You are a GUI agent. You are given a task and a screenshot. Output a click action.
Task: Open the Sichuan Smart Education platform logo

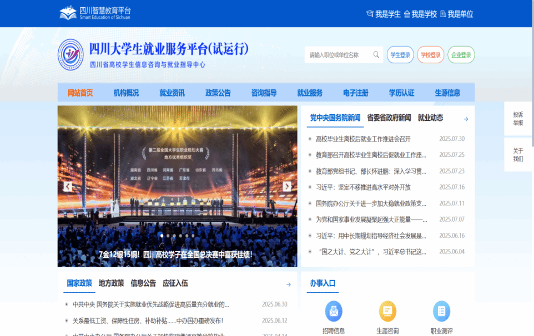(x=95, y=13)
